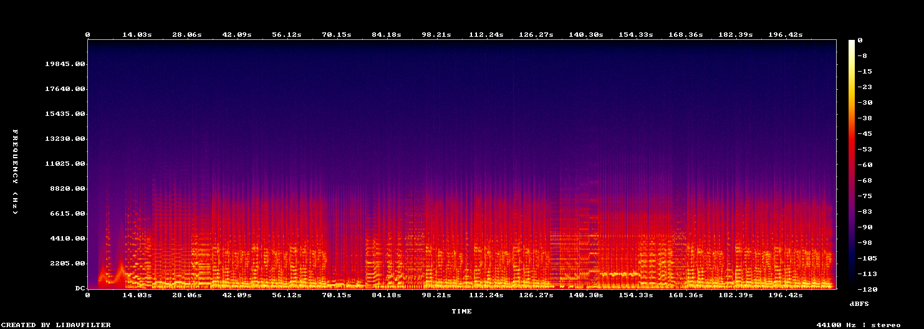Select the -38 dBFS legend value

865,118
